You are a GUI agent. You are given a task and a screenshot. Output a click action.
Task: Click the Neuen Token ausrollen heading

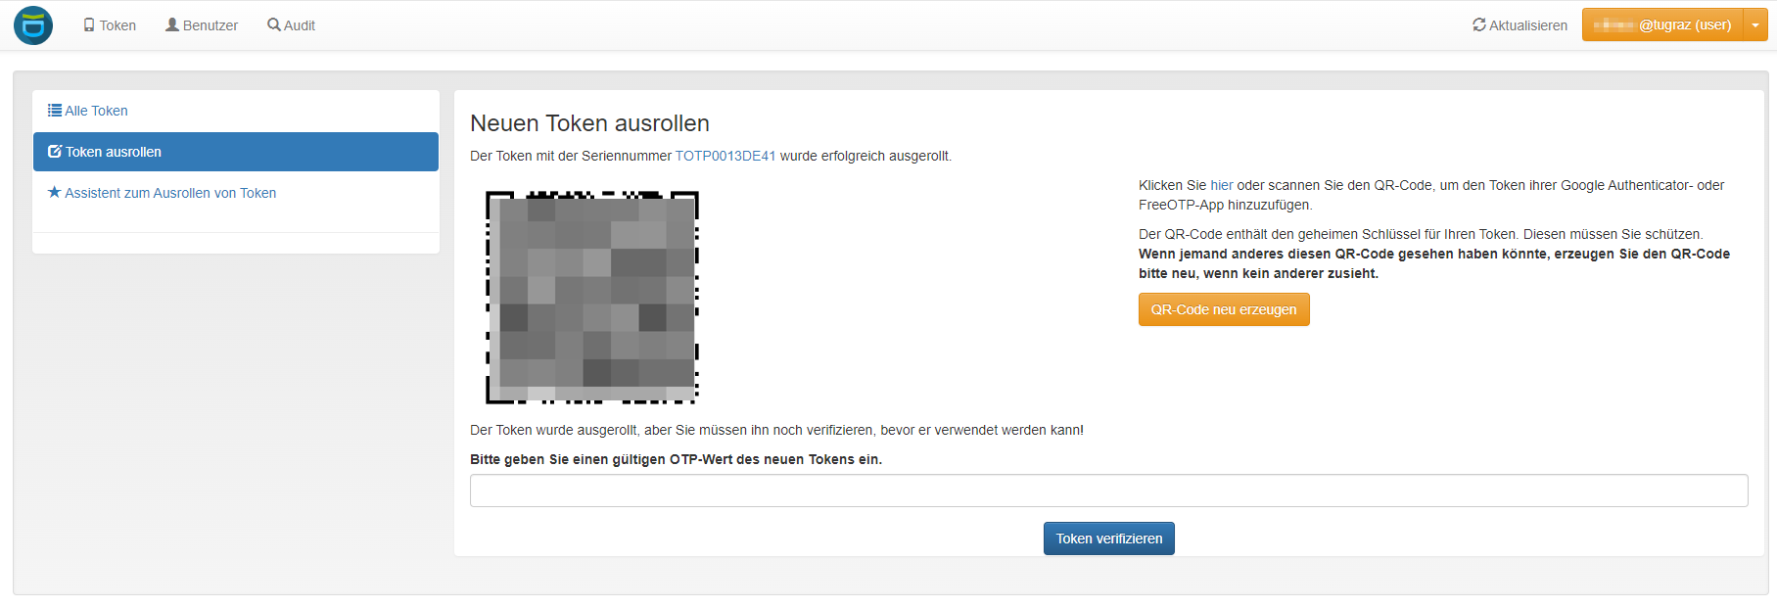[589, 123]
